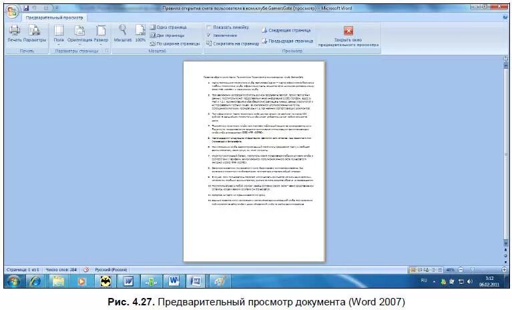The height and width of the screenshot is (310, 512).
Task: Switch to Print Layout view icon
Action: [x=413, y=270]
